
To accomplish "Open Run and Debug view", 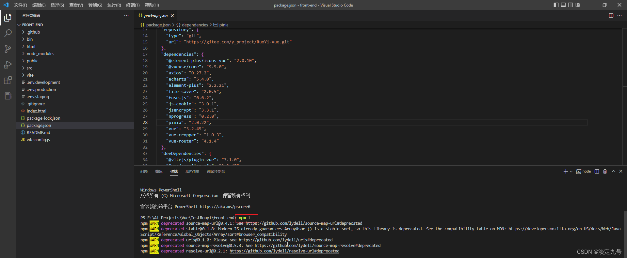I will [x=8, y=65].
